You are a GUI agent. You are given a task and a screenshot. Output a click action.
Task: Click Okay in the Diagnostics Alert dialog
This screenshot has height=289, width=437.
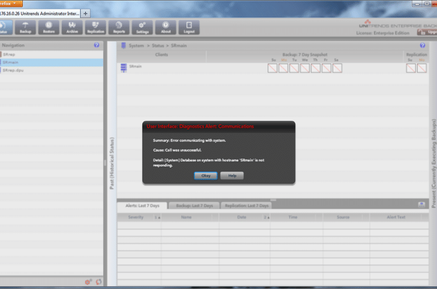coord(206,176)
